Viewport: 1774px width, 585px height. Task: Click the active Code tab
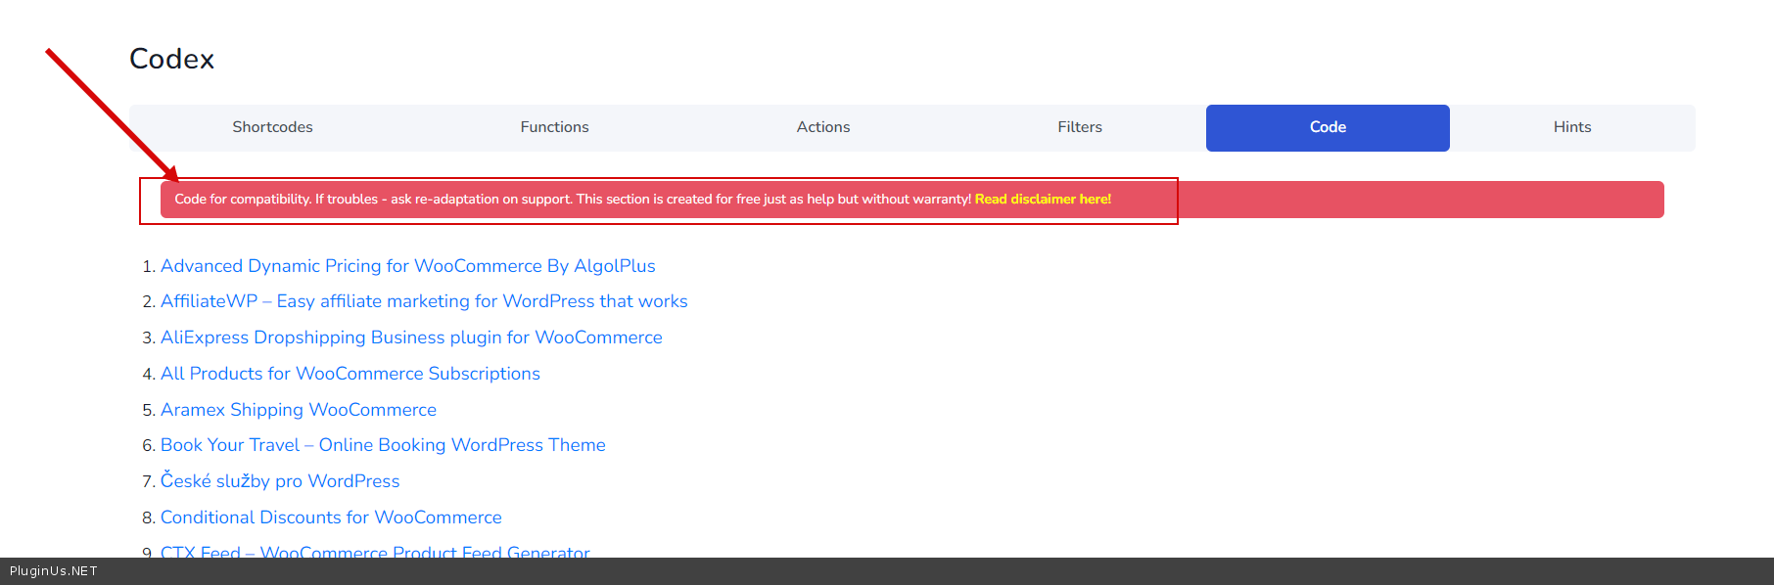(x=1327, y=127)
